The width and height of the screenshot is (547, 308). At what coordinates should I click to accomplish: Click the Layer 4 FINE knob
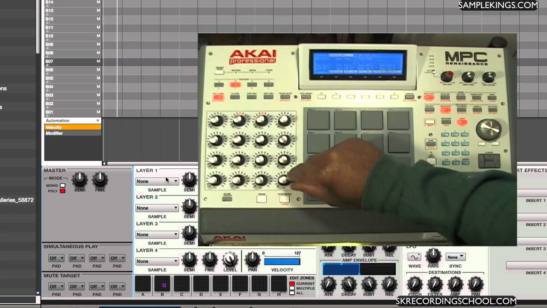click(x=210, y=259)
